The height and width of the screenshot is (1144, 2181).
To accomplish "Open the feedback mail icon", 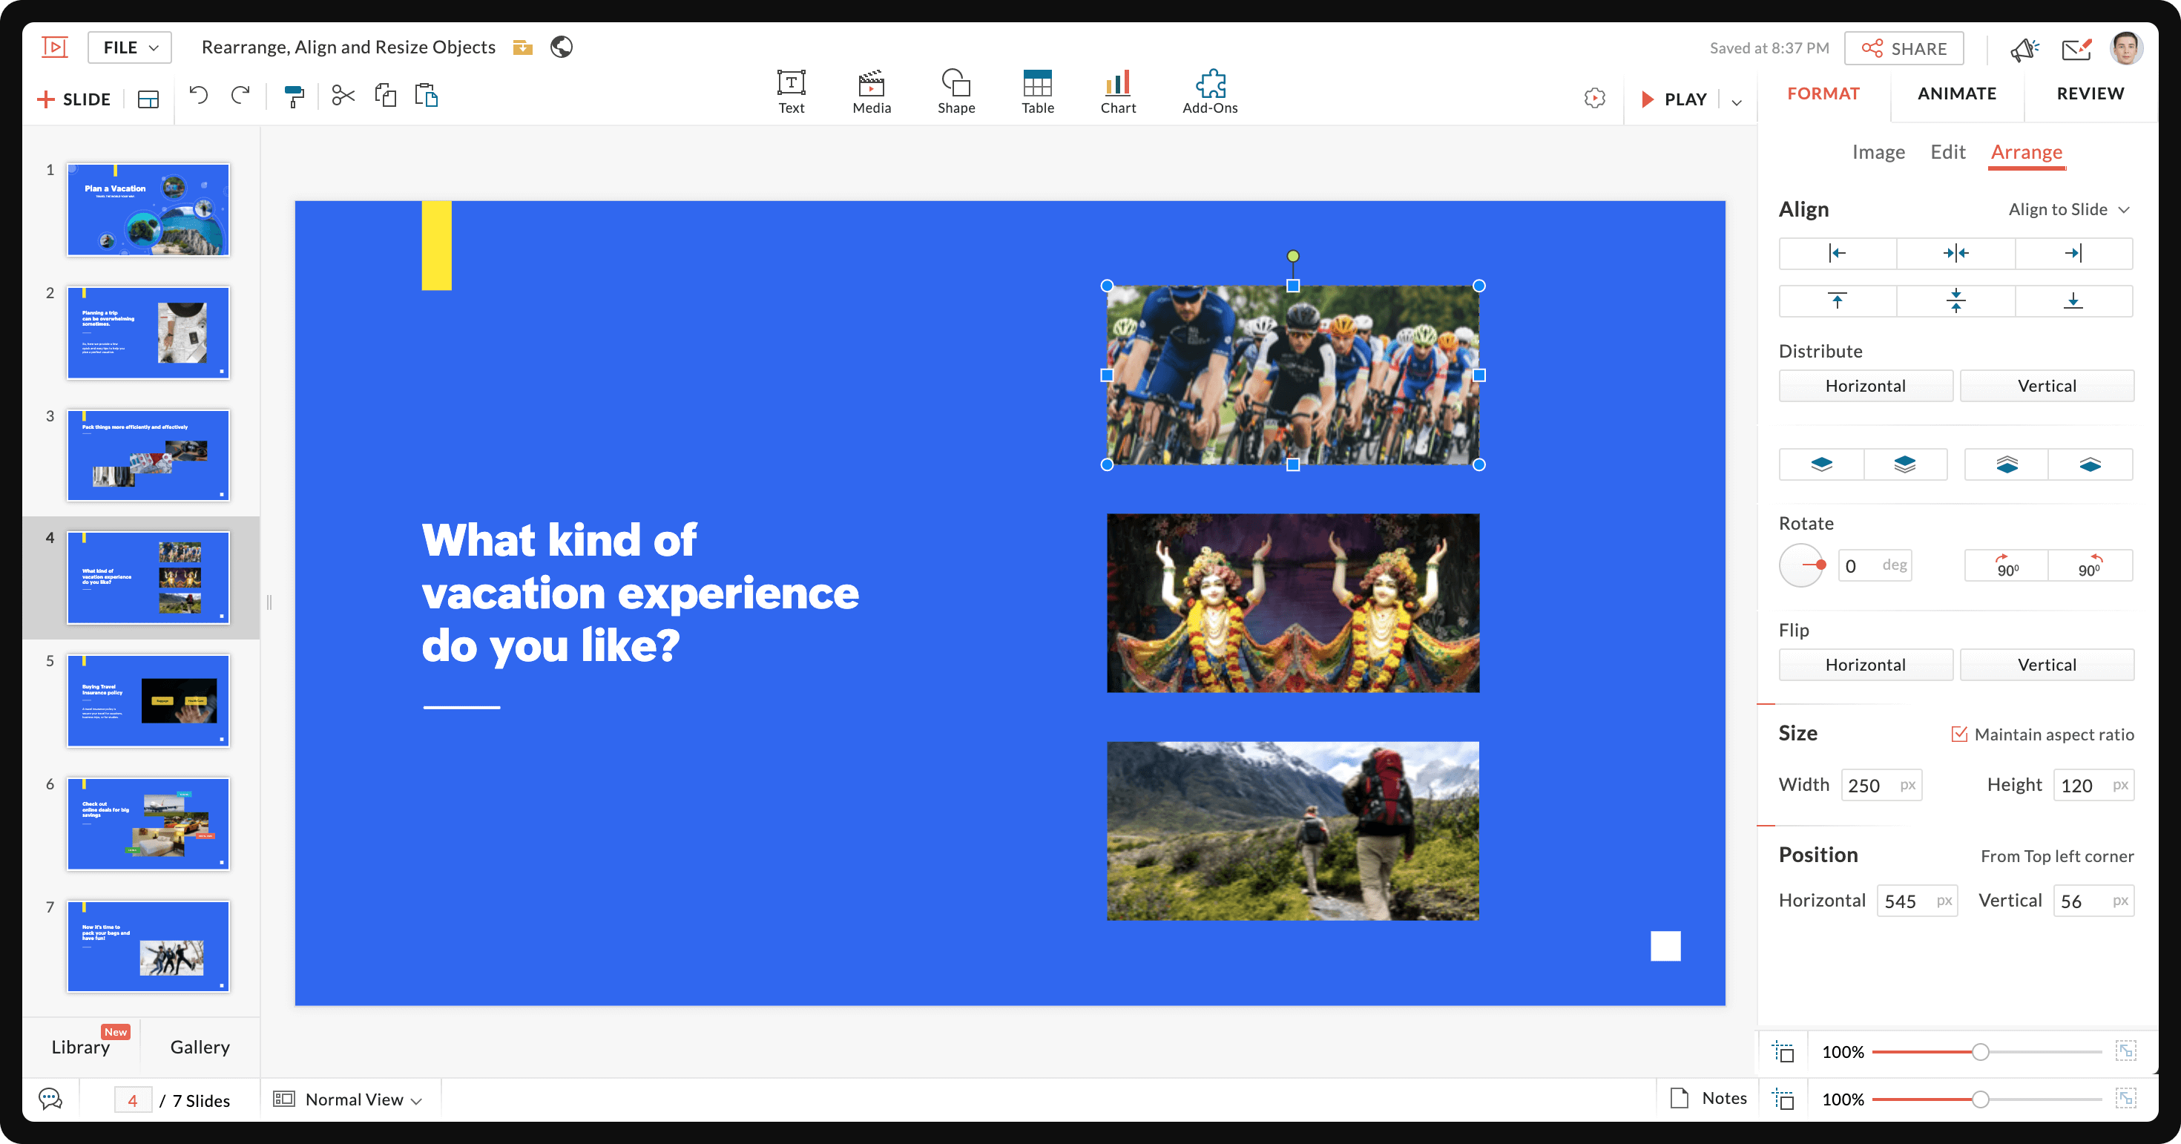I will pos(2076,49).
